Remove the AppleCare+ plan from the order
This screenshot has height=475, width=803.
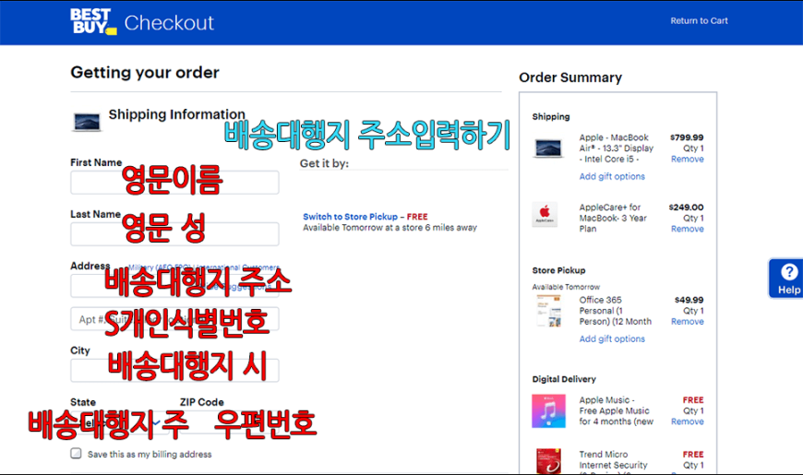(x=688, y=229)
